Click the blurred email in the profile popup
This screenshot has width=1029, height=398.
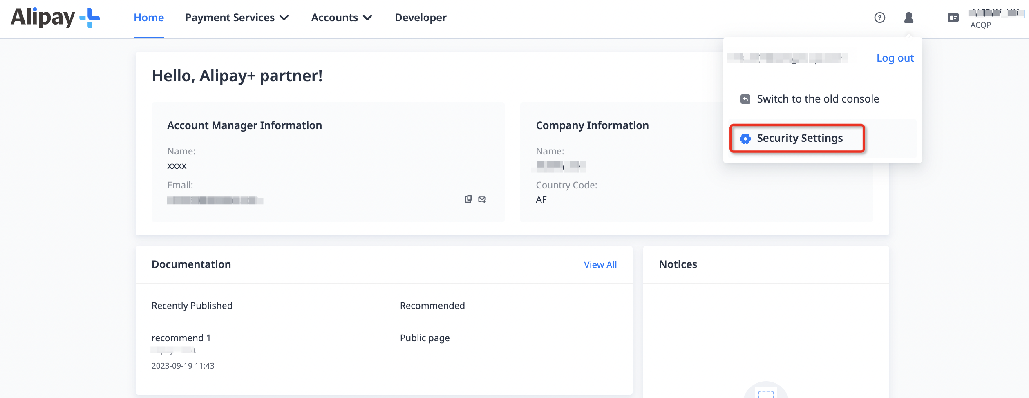787,58
